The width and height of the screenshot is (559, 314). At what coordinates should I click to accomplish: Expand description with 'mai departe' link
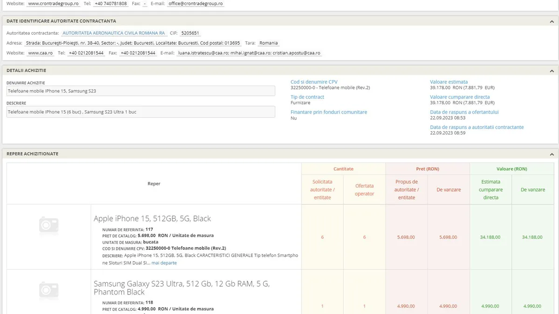click(164, 263)
